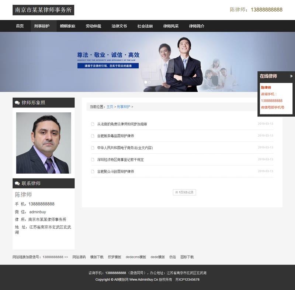Image resolution: width=295 pixels, height=290 pixels.
Task: Select the second banner carousel dot
Action: coord(150,82)
